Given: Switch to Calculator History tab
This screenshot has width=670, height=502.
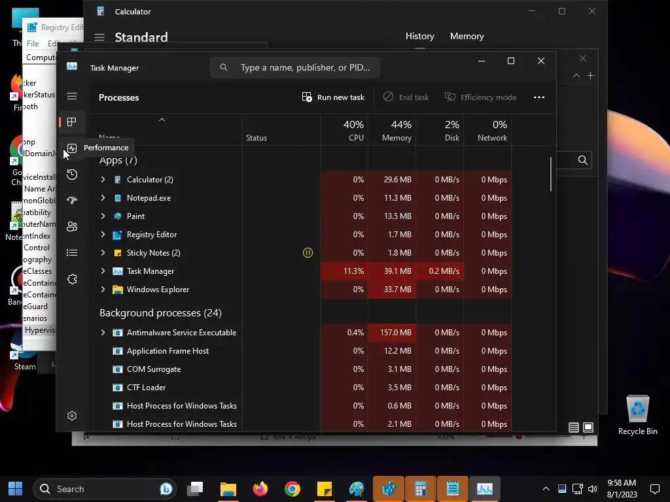Looking at the screenshot, I should pyautogui.click(x=419, y=37).
